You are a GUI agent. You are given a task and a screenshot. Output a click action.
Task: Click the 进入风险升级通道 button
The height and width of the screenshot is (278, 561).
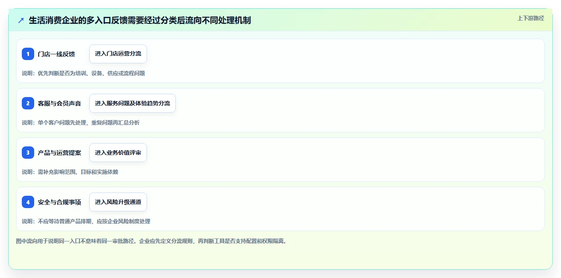[118, 202]
